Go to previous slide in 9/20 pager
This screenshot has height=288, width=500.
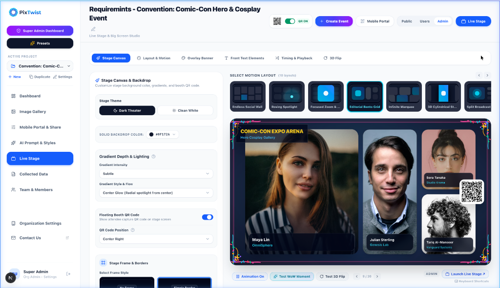[357, 276]
